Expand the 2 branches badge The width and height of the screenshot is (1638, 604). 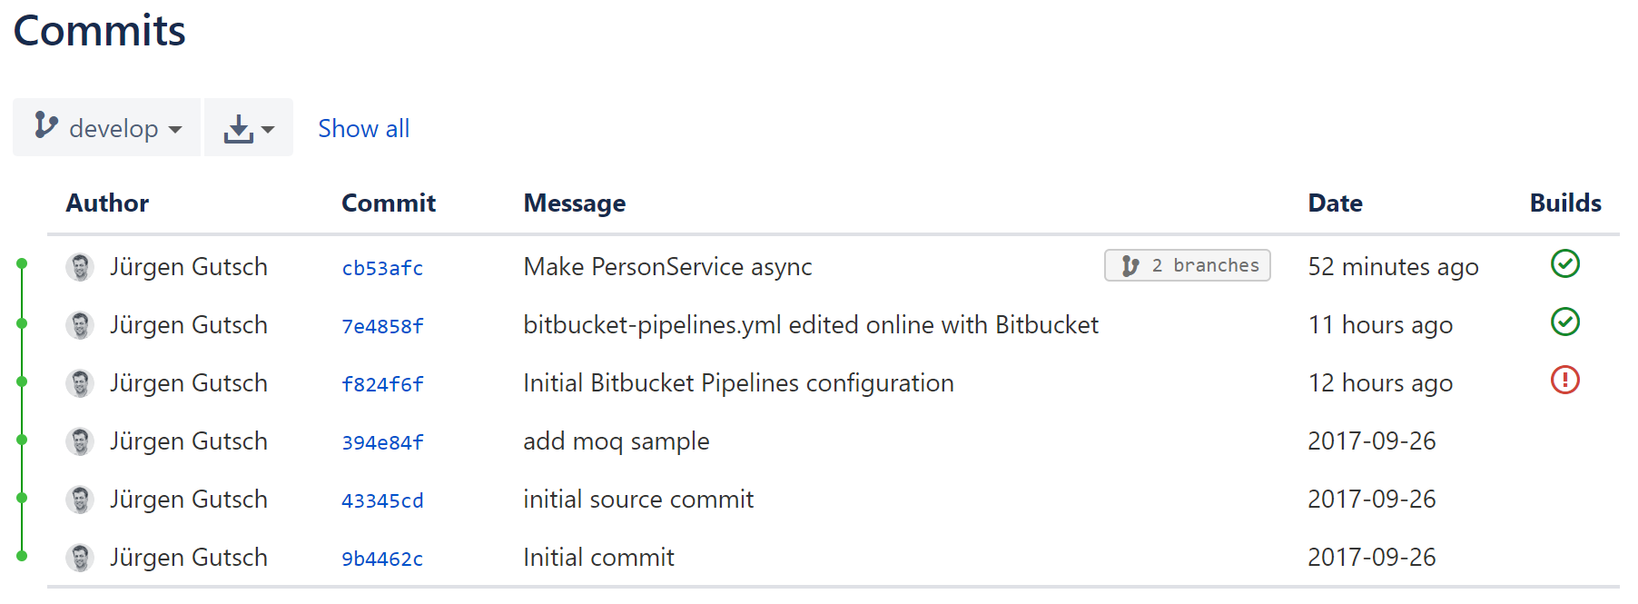[1187, 265]
